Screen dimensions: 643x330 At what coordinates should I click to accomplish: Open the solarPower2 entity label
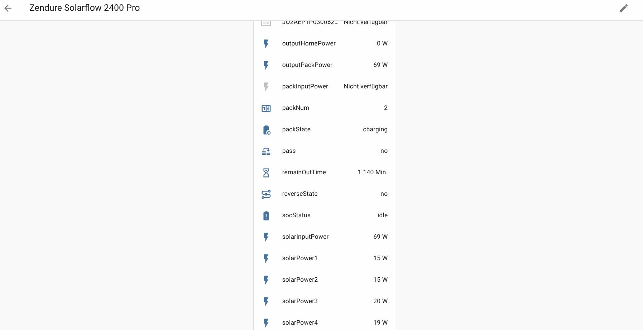[300, 280]
